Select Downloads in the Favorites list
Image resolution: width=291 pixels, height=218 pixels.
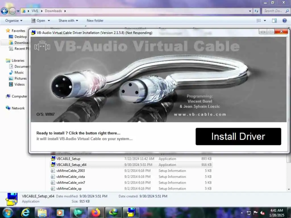(18, 43)
